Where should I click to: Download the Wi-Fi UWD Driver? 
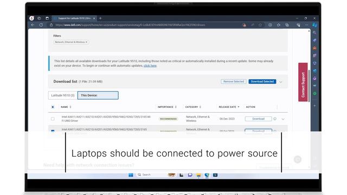258,119
